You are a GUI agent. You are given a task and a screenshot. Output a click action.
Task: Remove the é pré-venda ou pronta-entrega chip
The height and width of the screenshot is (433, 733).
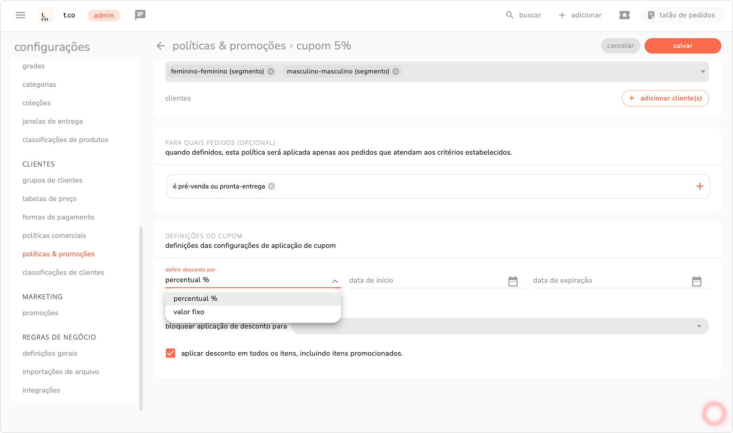point(271,186)
